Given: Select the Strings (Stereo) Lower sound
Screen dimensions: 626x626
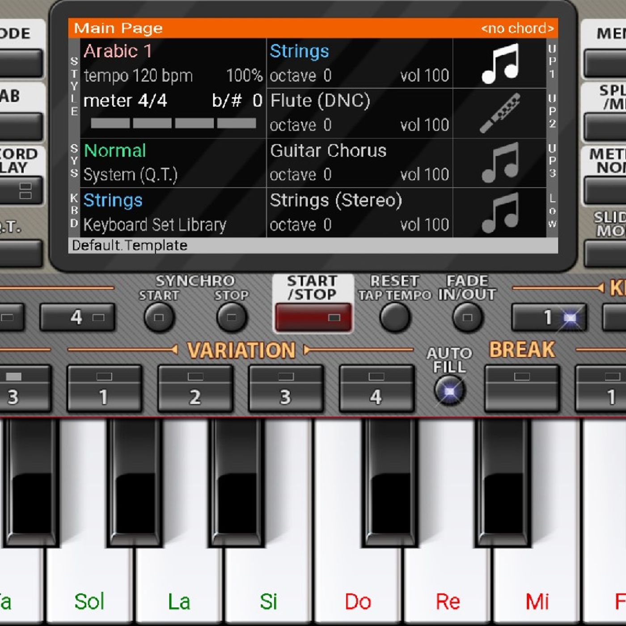Looking at the screenshot, I should pyautogui.click(x=336, y=200).
